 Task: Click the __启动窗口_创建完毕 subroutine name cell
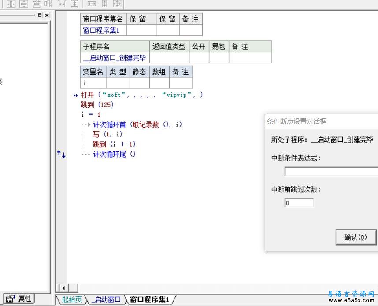(x=115, y=58)
